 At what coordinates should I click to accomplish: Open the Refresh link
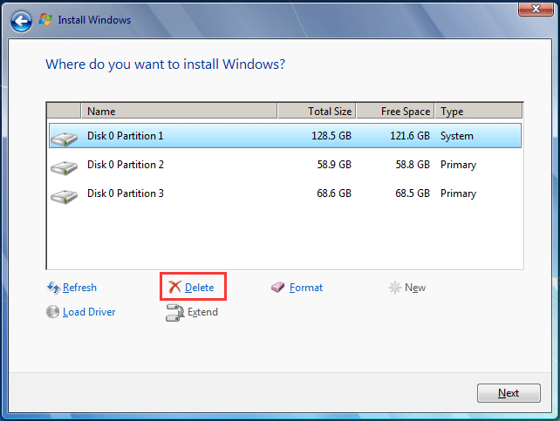click(79, 288)
